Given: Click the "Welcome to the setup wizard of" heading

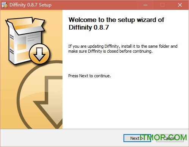Looking at the screenshot, I should pos(116,20).
